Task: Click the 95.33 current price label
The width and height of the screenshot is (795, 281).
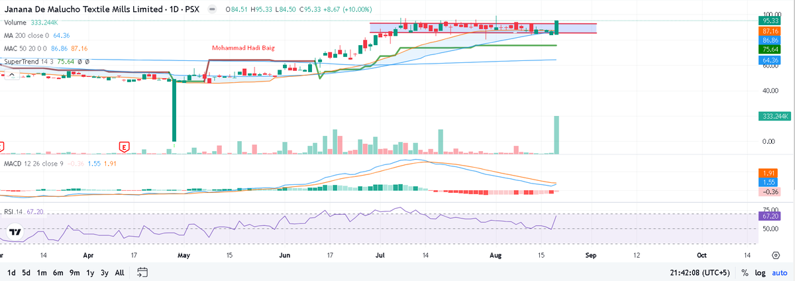Action: coord(769,21)
